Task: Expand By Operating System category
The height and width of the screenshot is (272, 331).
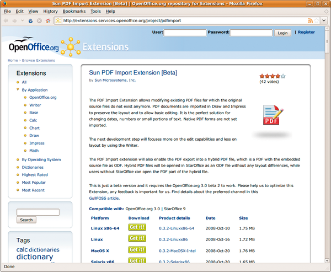Action: coord(41,159)
